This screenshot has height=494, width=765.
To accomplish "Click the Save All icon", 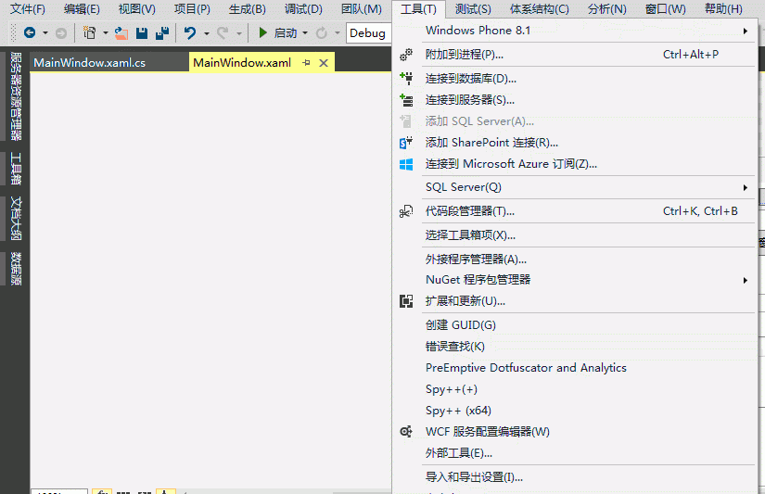I will (x=162, y=32).
